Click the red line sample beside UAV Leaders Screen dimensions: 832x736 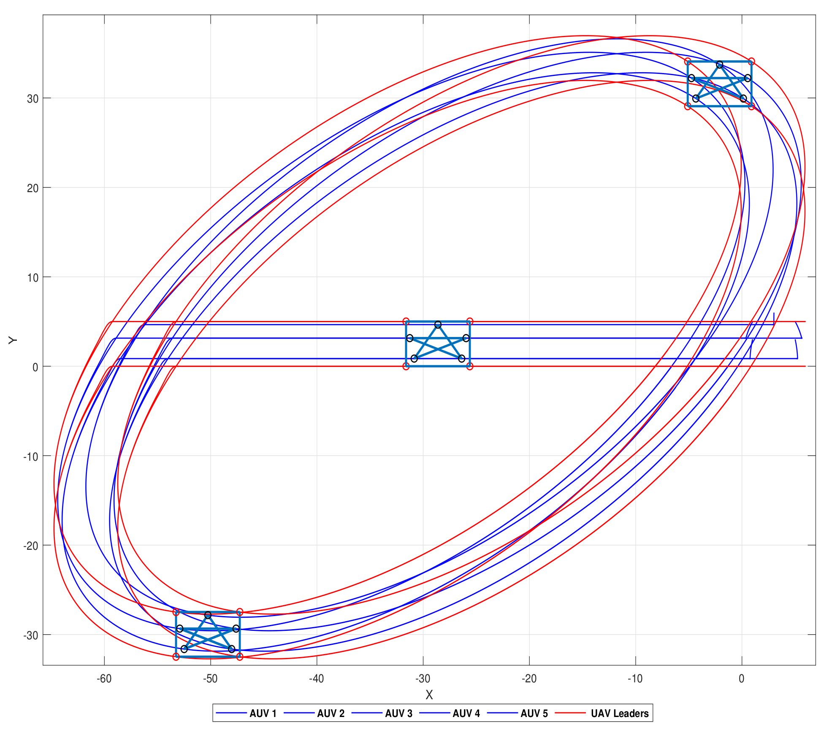coord(570,713)
